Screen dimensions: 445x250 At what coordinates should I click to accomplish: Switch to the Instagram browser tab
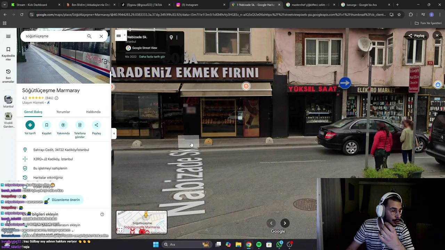(201, 5)
